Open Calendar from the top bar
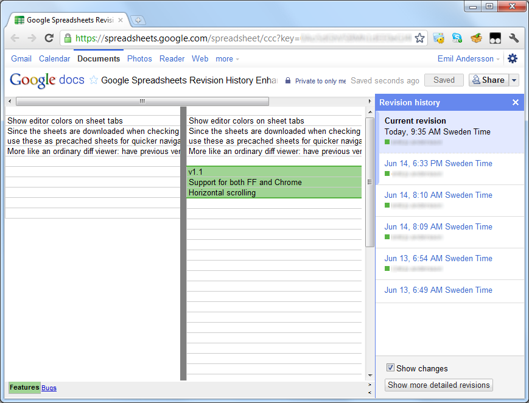Image resolution: width=529 pixels, height=403 pixels. coord(55,58)
